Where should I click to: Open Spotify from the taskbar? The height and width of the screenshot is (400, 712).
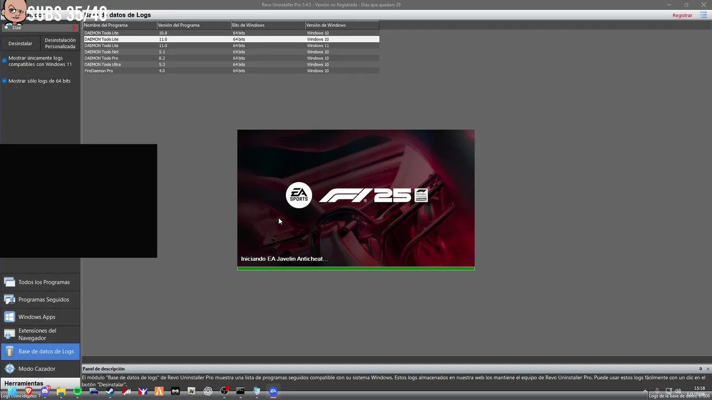click(77, 391)
